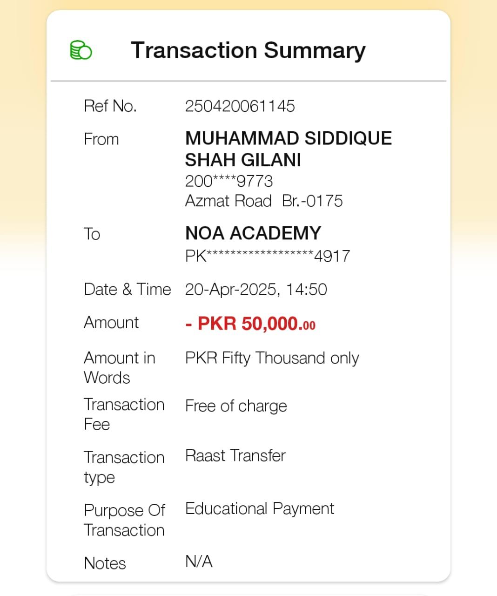Click the green coins icon
Viewport: 497px width, 596px height.
(x=81, y=50)
